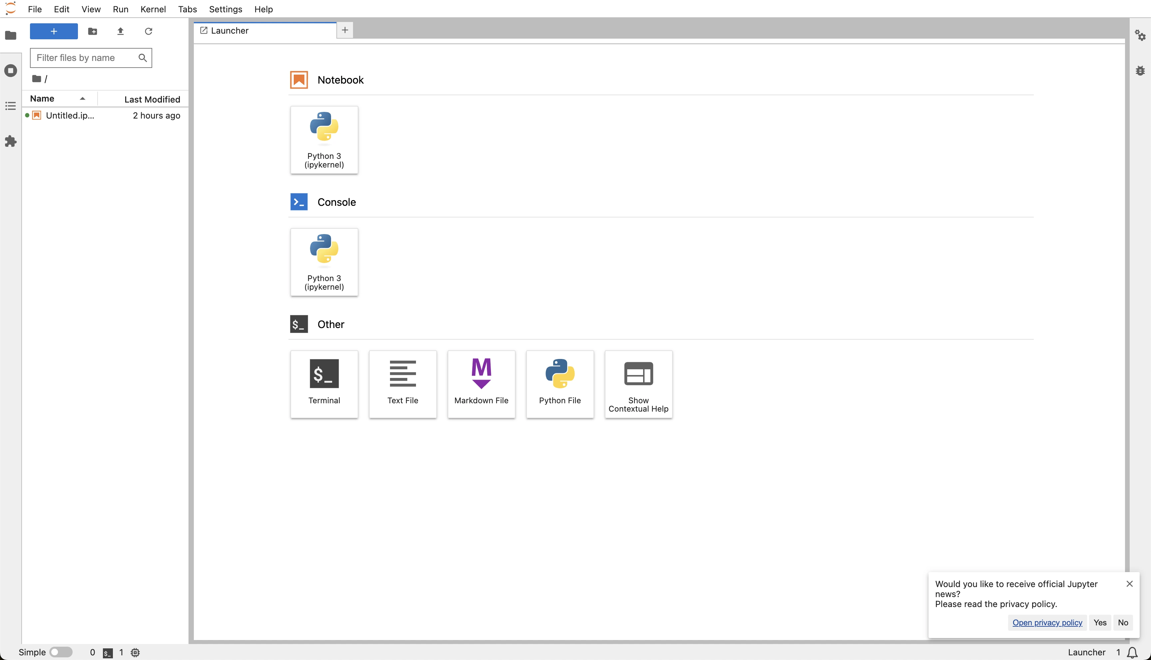The image size is (1151, 660).
Task: Open the Settings menu
Action: [226, 9]
